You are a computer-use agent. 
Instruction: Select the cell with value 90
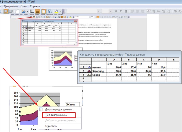point(144,67)
